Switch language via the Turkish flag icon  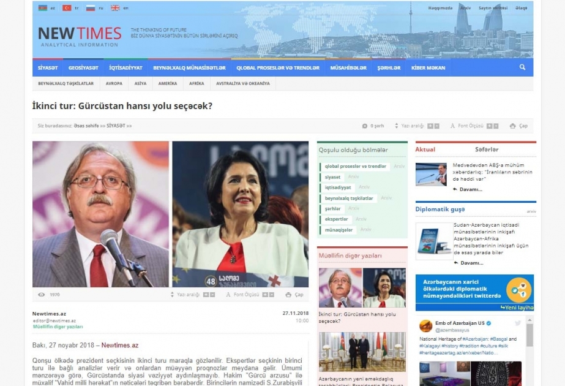click(67, 8)
